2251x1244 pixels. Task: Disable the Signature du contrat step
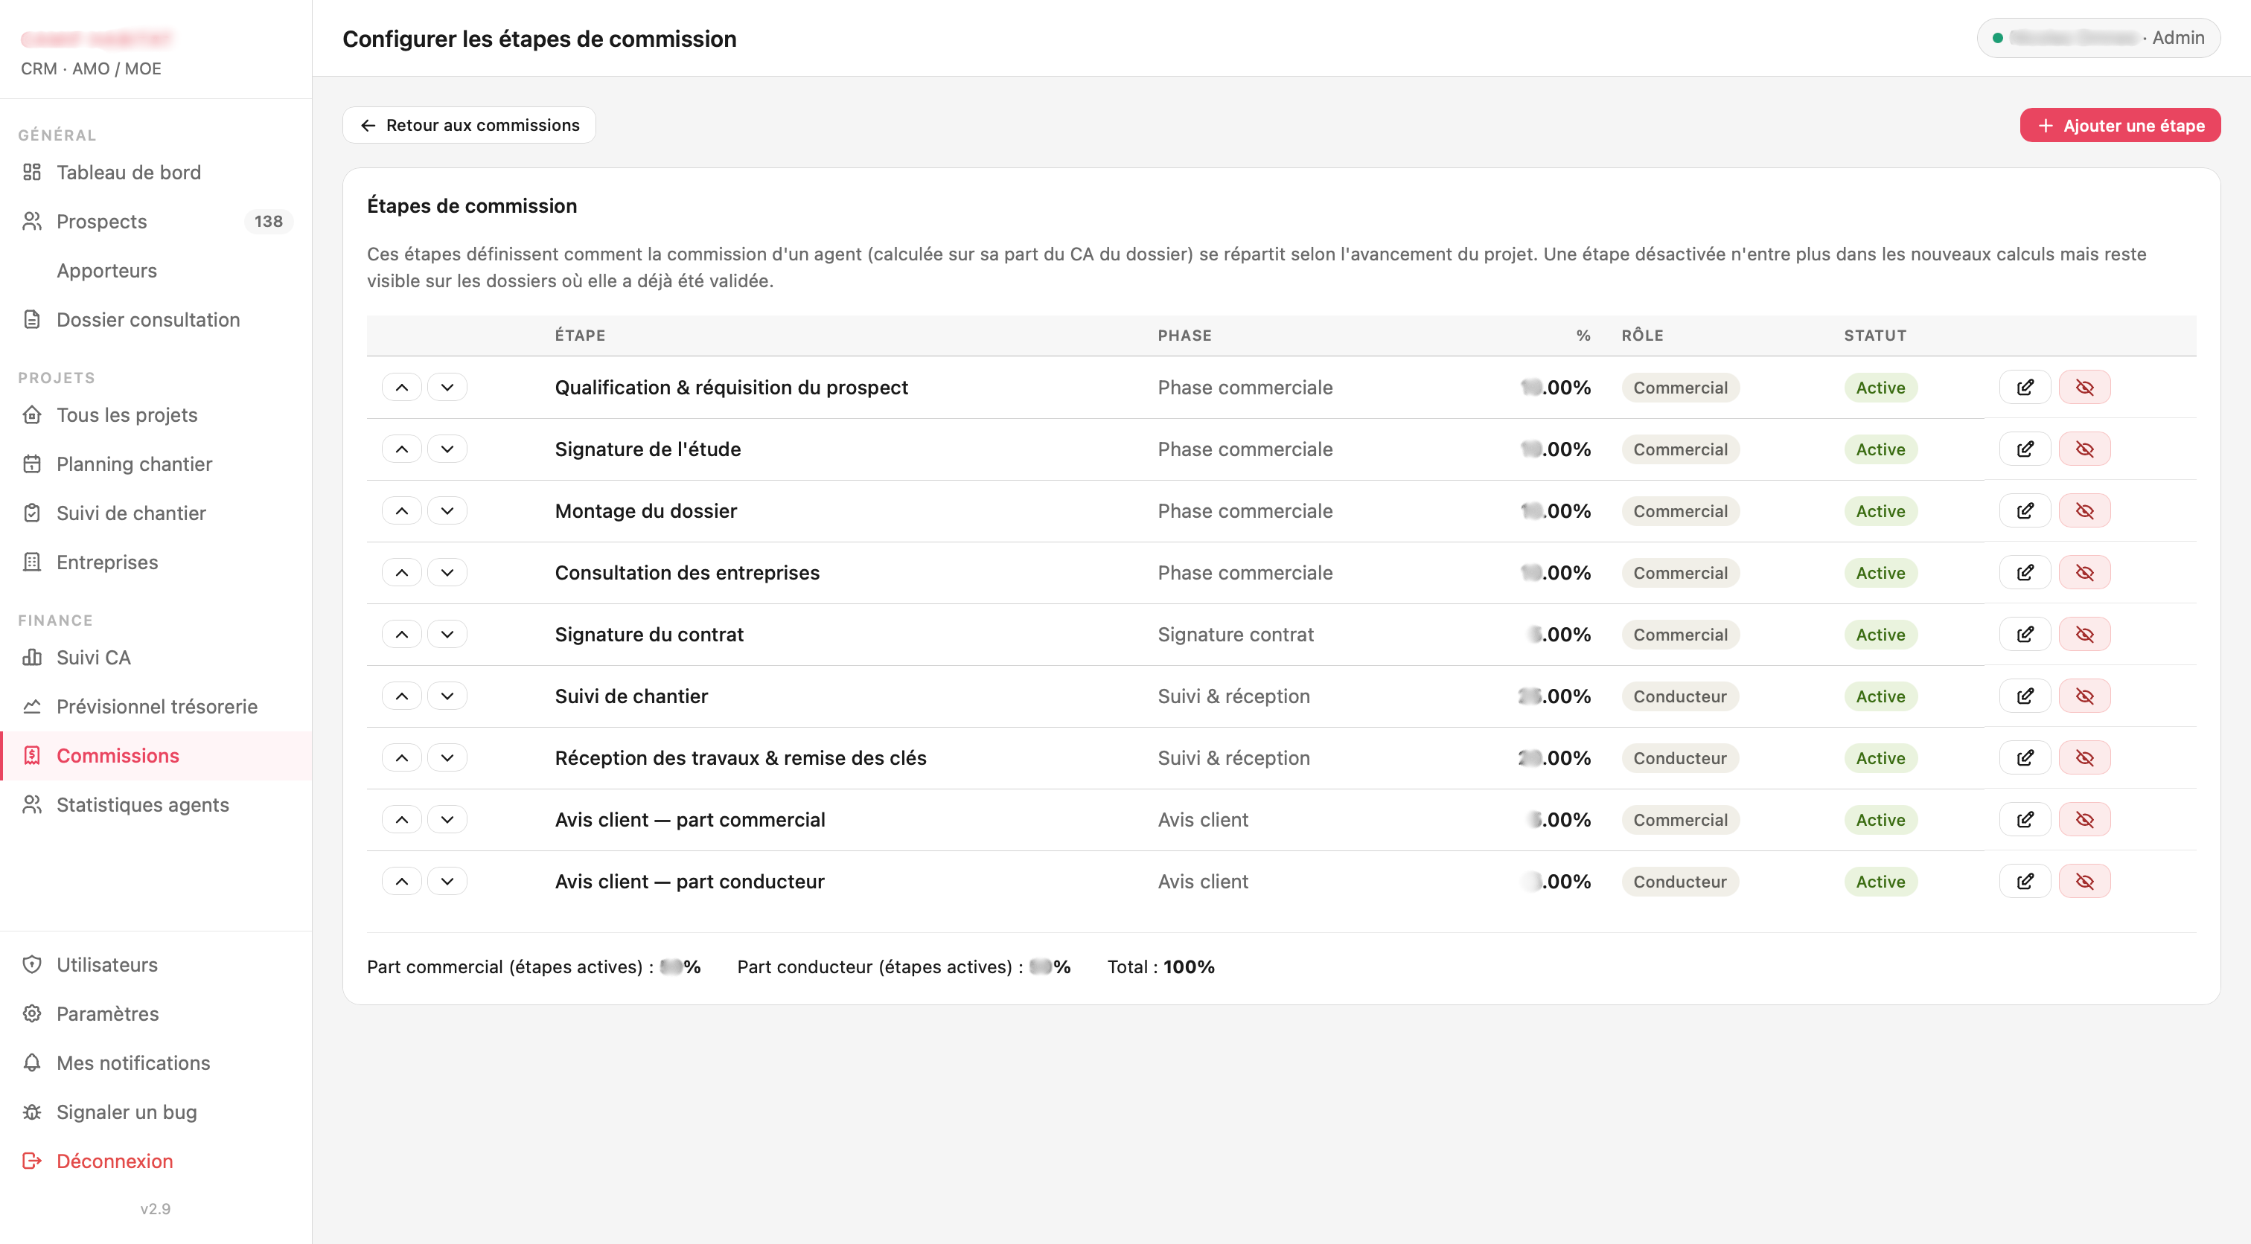click(2084, 634)
